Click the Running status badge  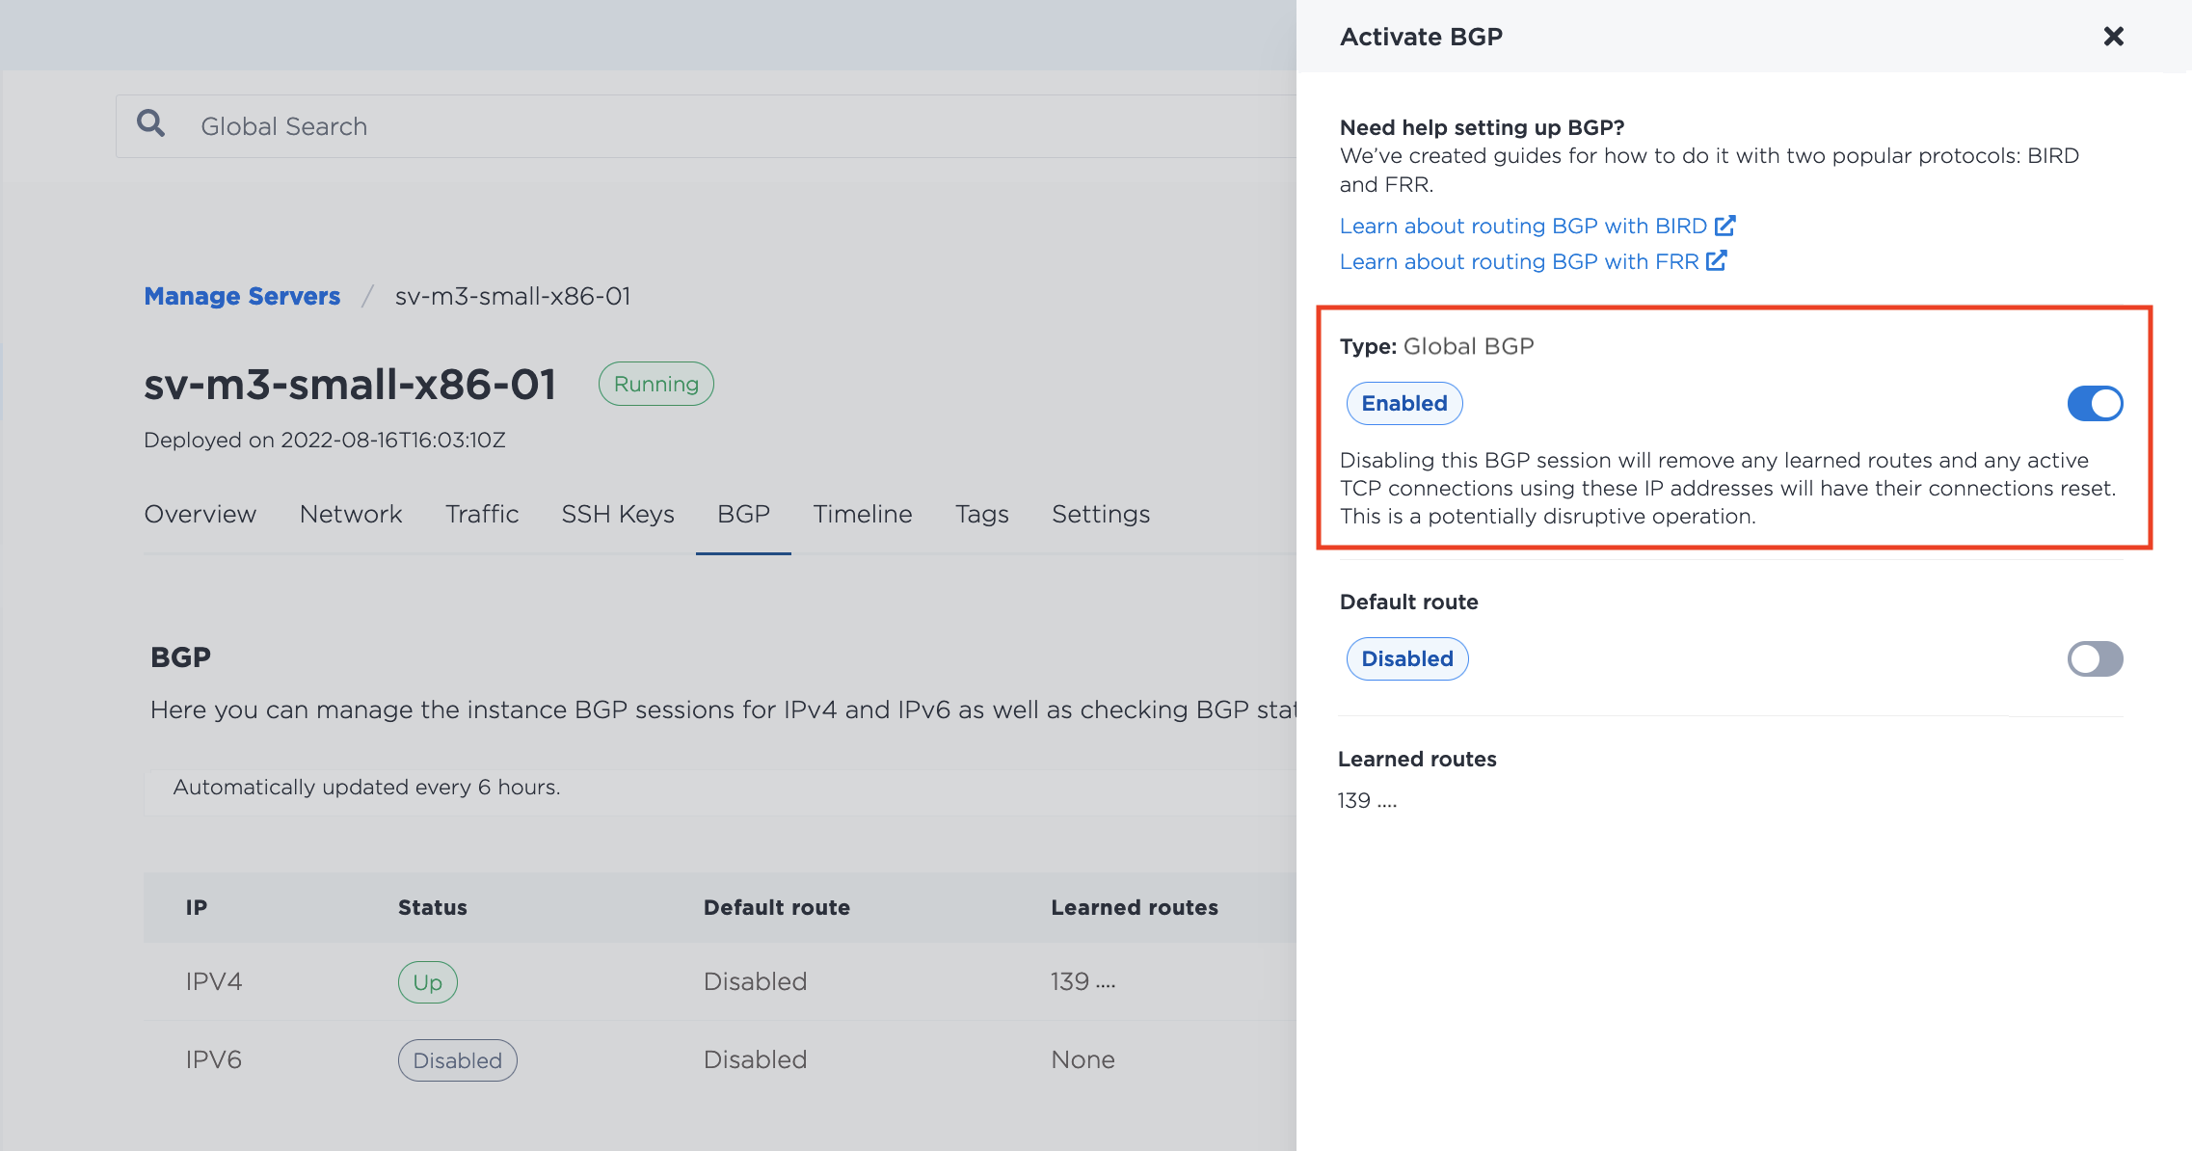[x=656, y=384]
